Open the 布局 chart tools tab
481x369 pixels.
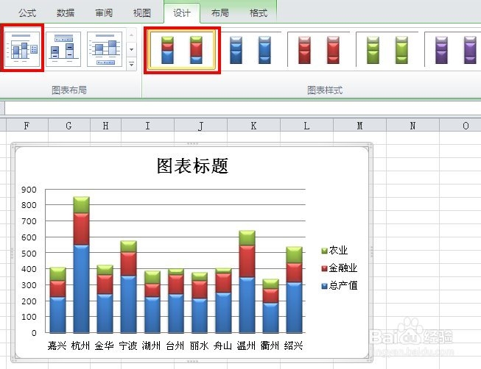(220, 13)
